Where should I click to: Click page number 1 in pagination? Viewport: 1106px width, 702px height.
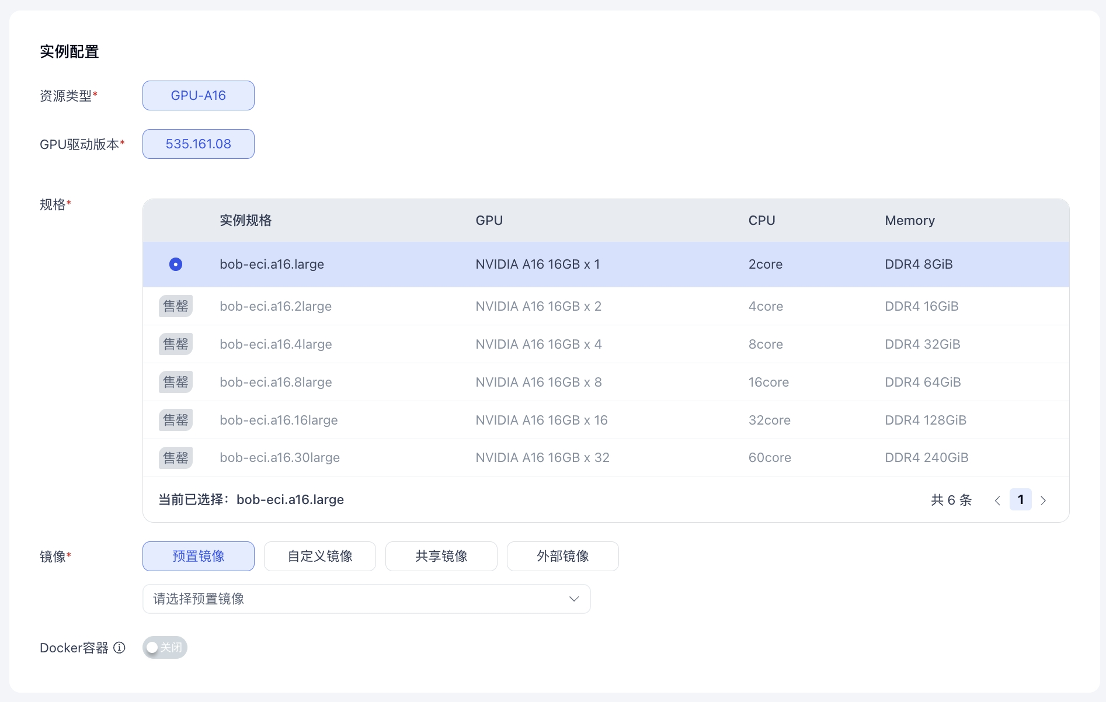(x=1020, y=500)
